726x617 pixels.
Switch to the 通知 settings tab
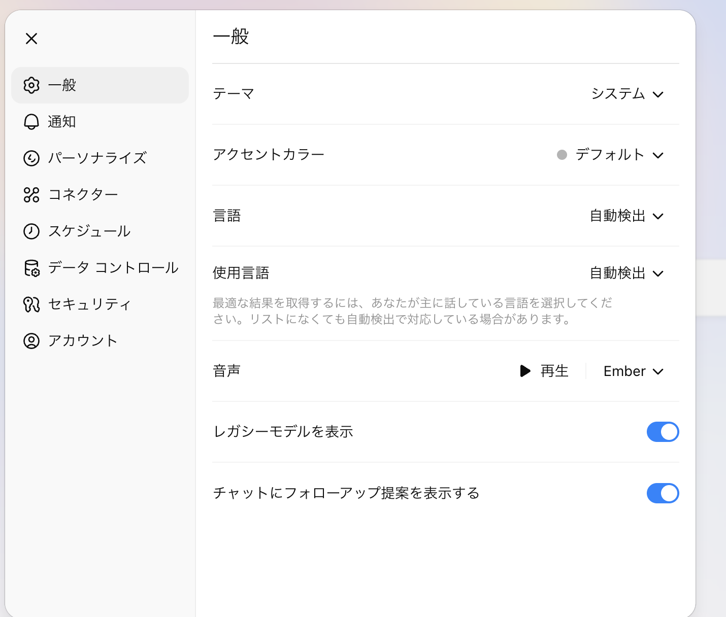point(62,122)
